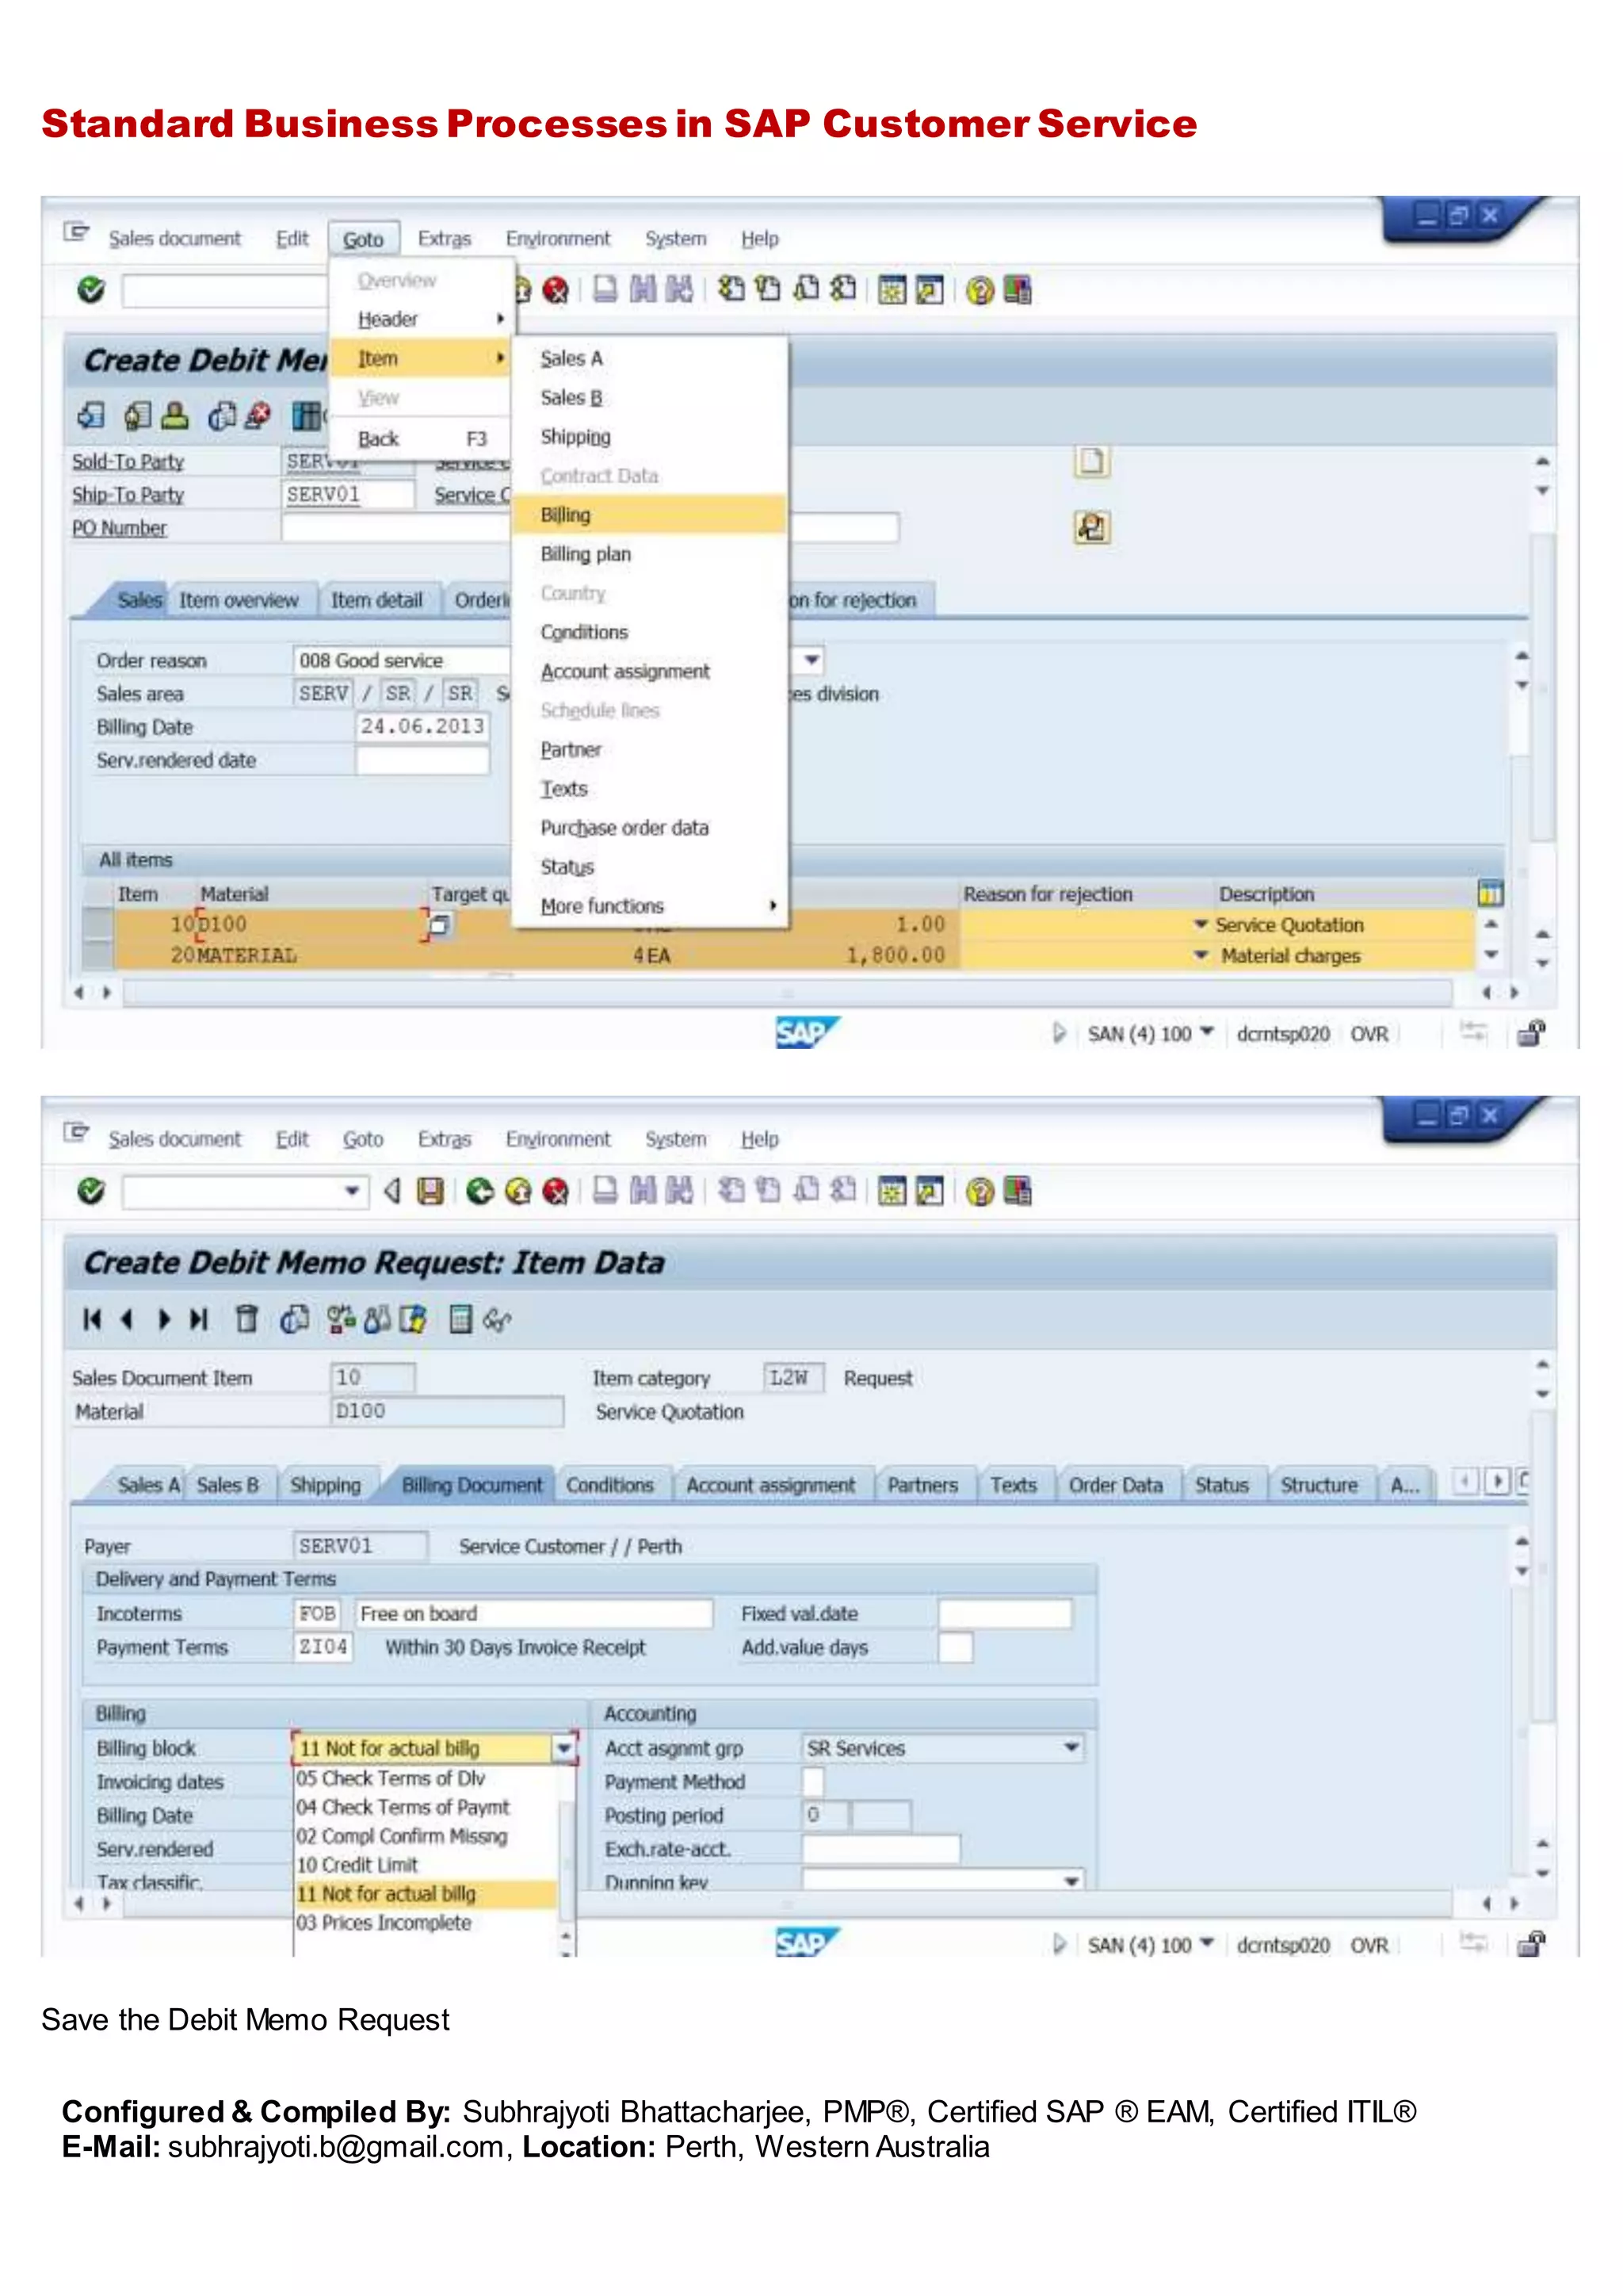Viewport: 1623px width, 2296px height.
Task: Select row marker for item 20 MATERIAL
Action: 98,955
